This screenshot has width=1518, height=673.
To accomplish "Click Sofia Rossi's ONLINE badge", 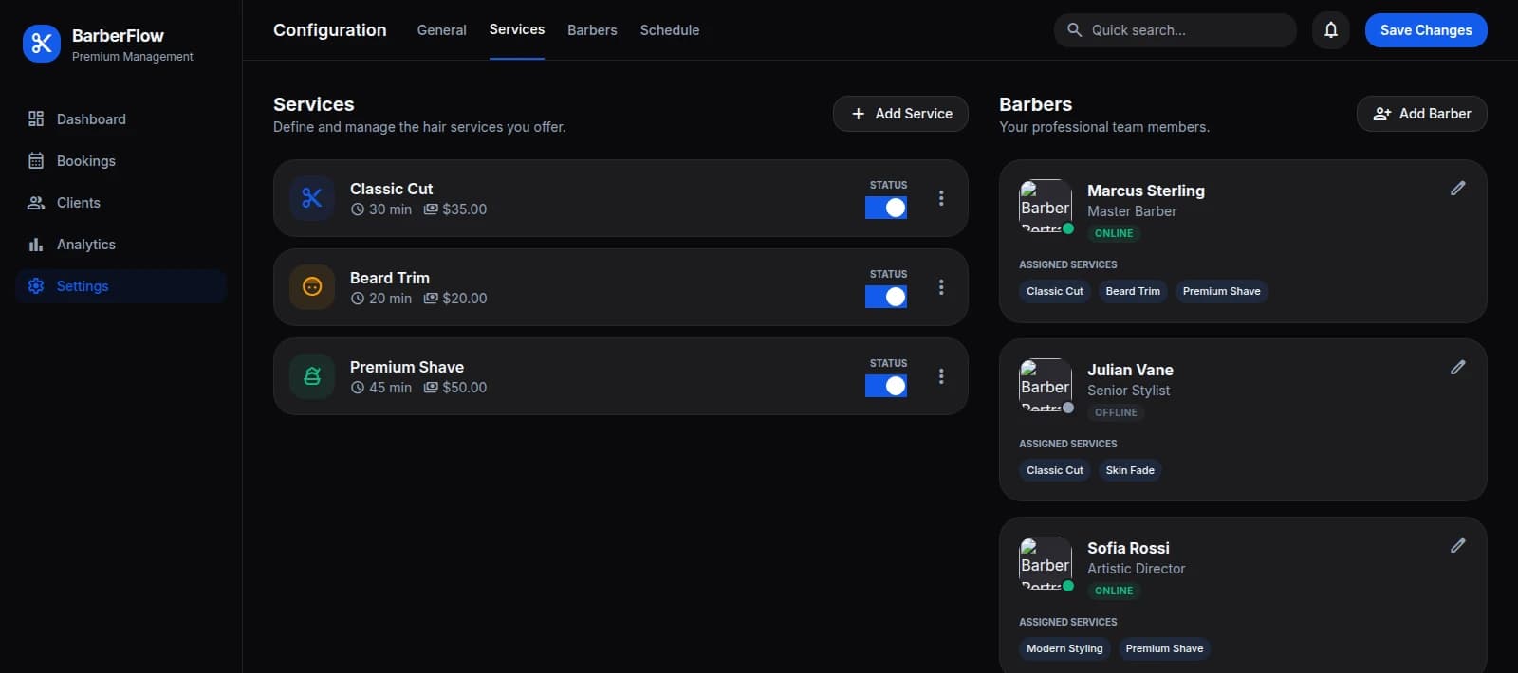I will point(1114,591).
